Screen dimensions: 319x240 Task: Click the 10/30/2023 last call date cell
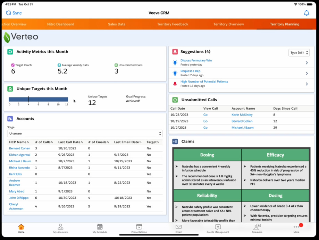pos(67,198)
